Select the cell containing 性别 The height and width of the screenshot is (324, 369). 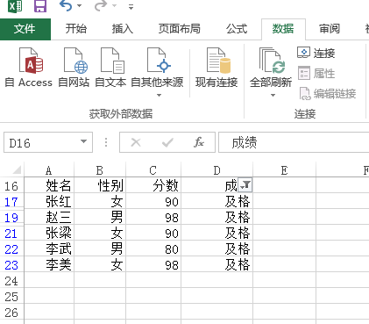(100, 185)
